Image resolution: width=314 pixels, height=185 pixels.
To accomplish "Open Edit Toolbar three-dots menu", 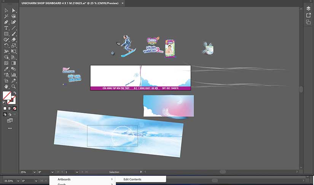I will pyautogui.click(x=10, y=128).
